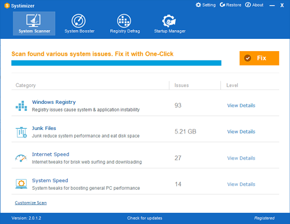
Task: Click the Internet Speed gauge icon
Action: click(x=21, y=158)
